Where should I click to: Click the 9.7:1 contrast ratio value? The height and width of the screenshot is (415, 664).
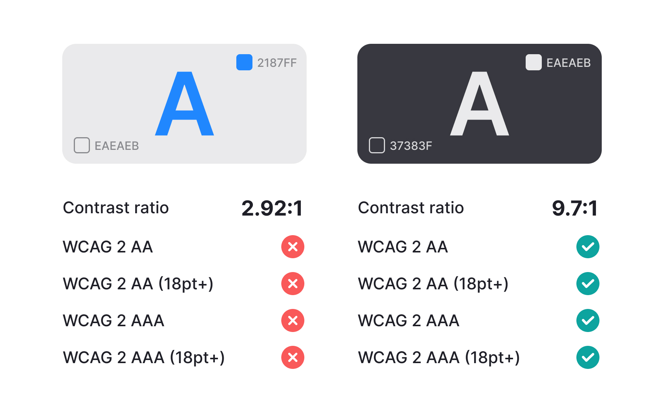[575, 208]
